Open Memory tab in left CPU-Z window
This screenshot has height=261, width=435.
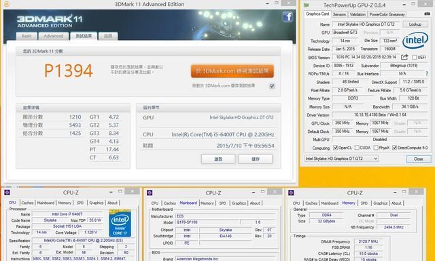(65, 203)
